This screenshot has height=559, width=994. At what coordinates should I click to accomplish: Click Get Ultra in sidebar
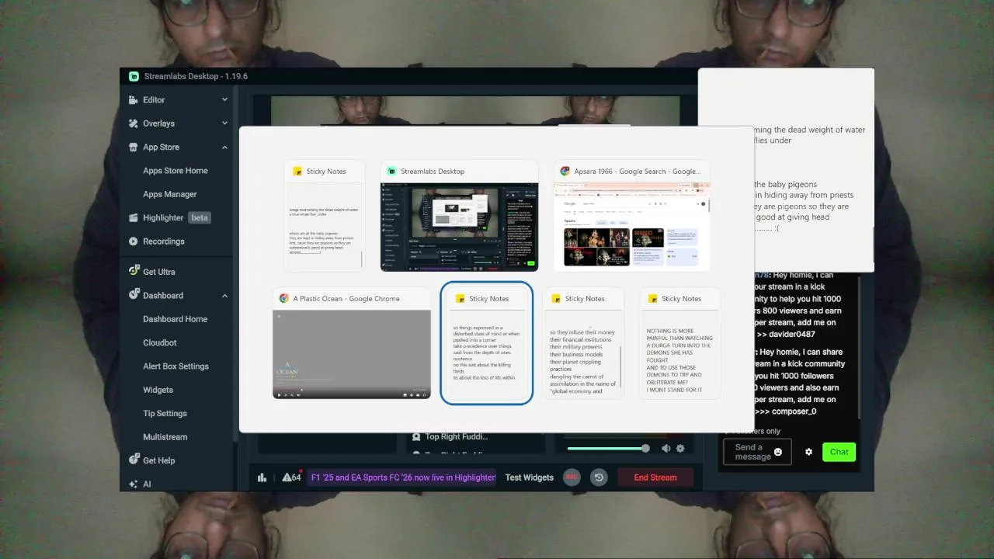point(159,272)
